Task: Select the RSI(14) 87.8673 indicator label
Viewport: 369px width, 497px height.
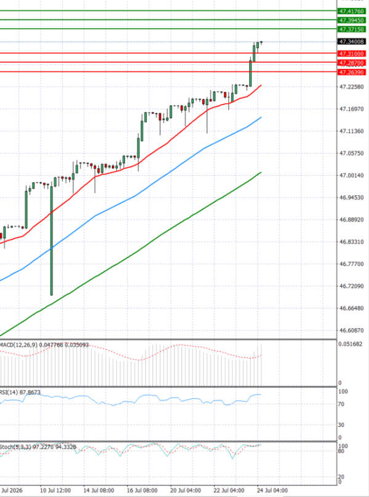Action: (x=20, y=393)
